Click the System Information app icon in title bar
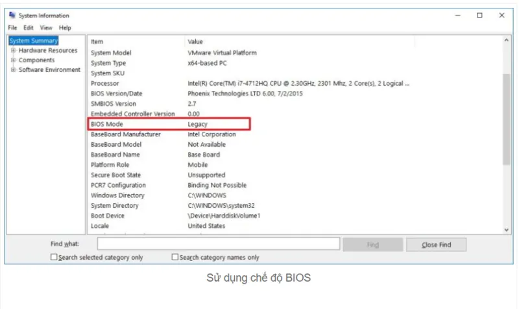 point(12,15)
